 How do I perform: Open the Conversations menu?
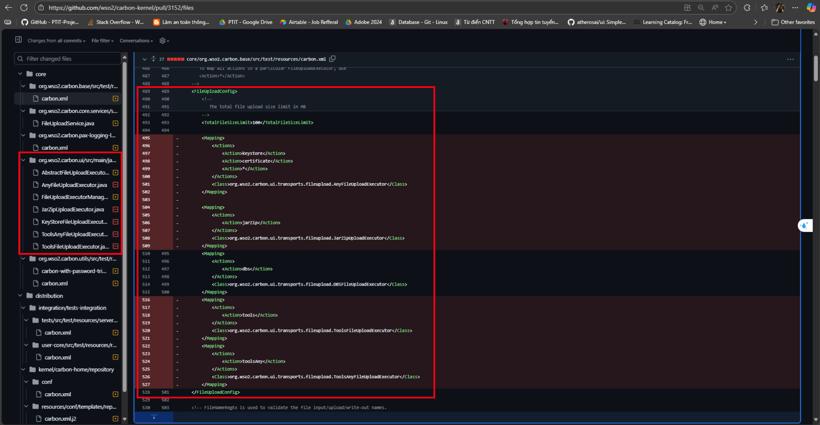pos(136,41)
